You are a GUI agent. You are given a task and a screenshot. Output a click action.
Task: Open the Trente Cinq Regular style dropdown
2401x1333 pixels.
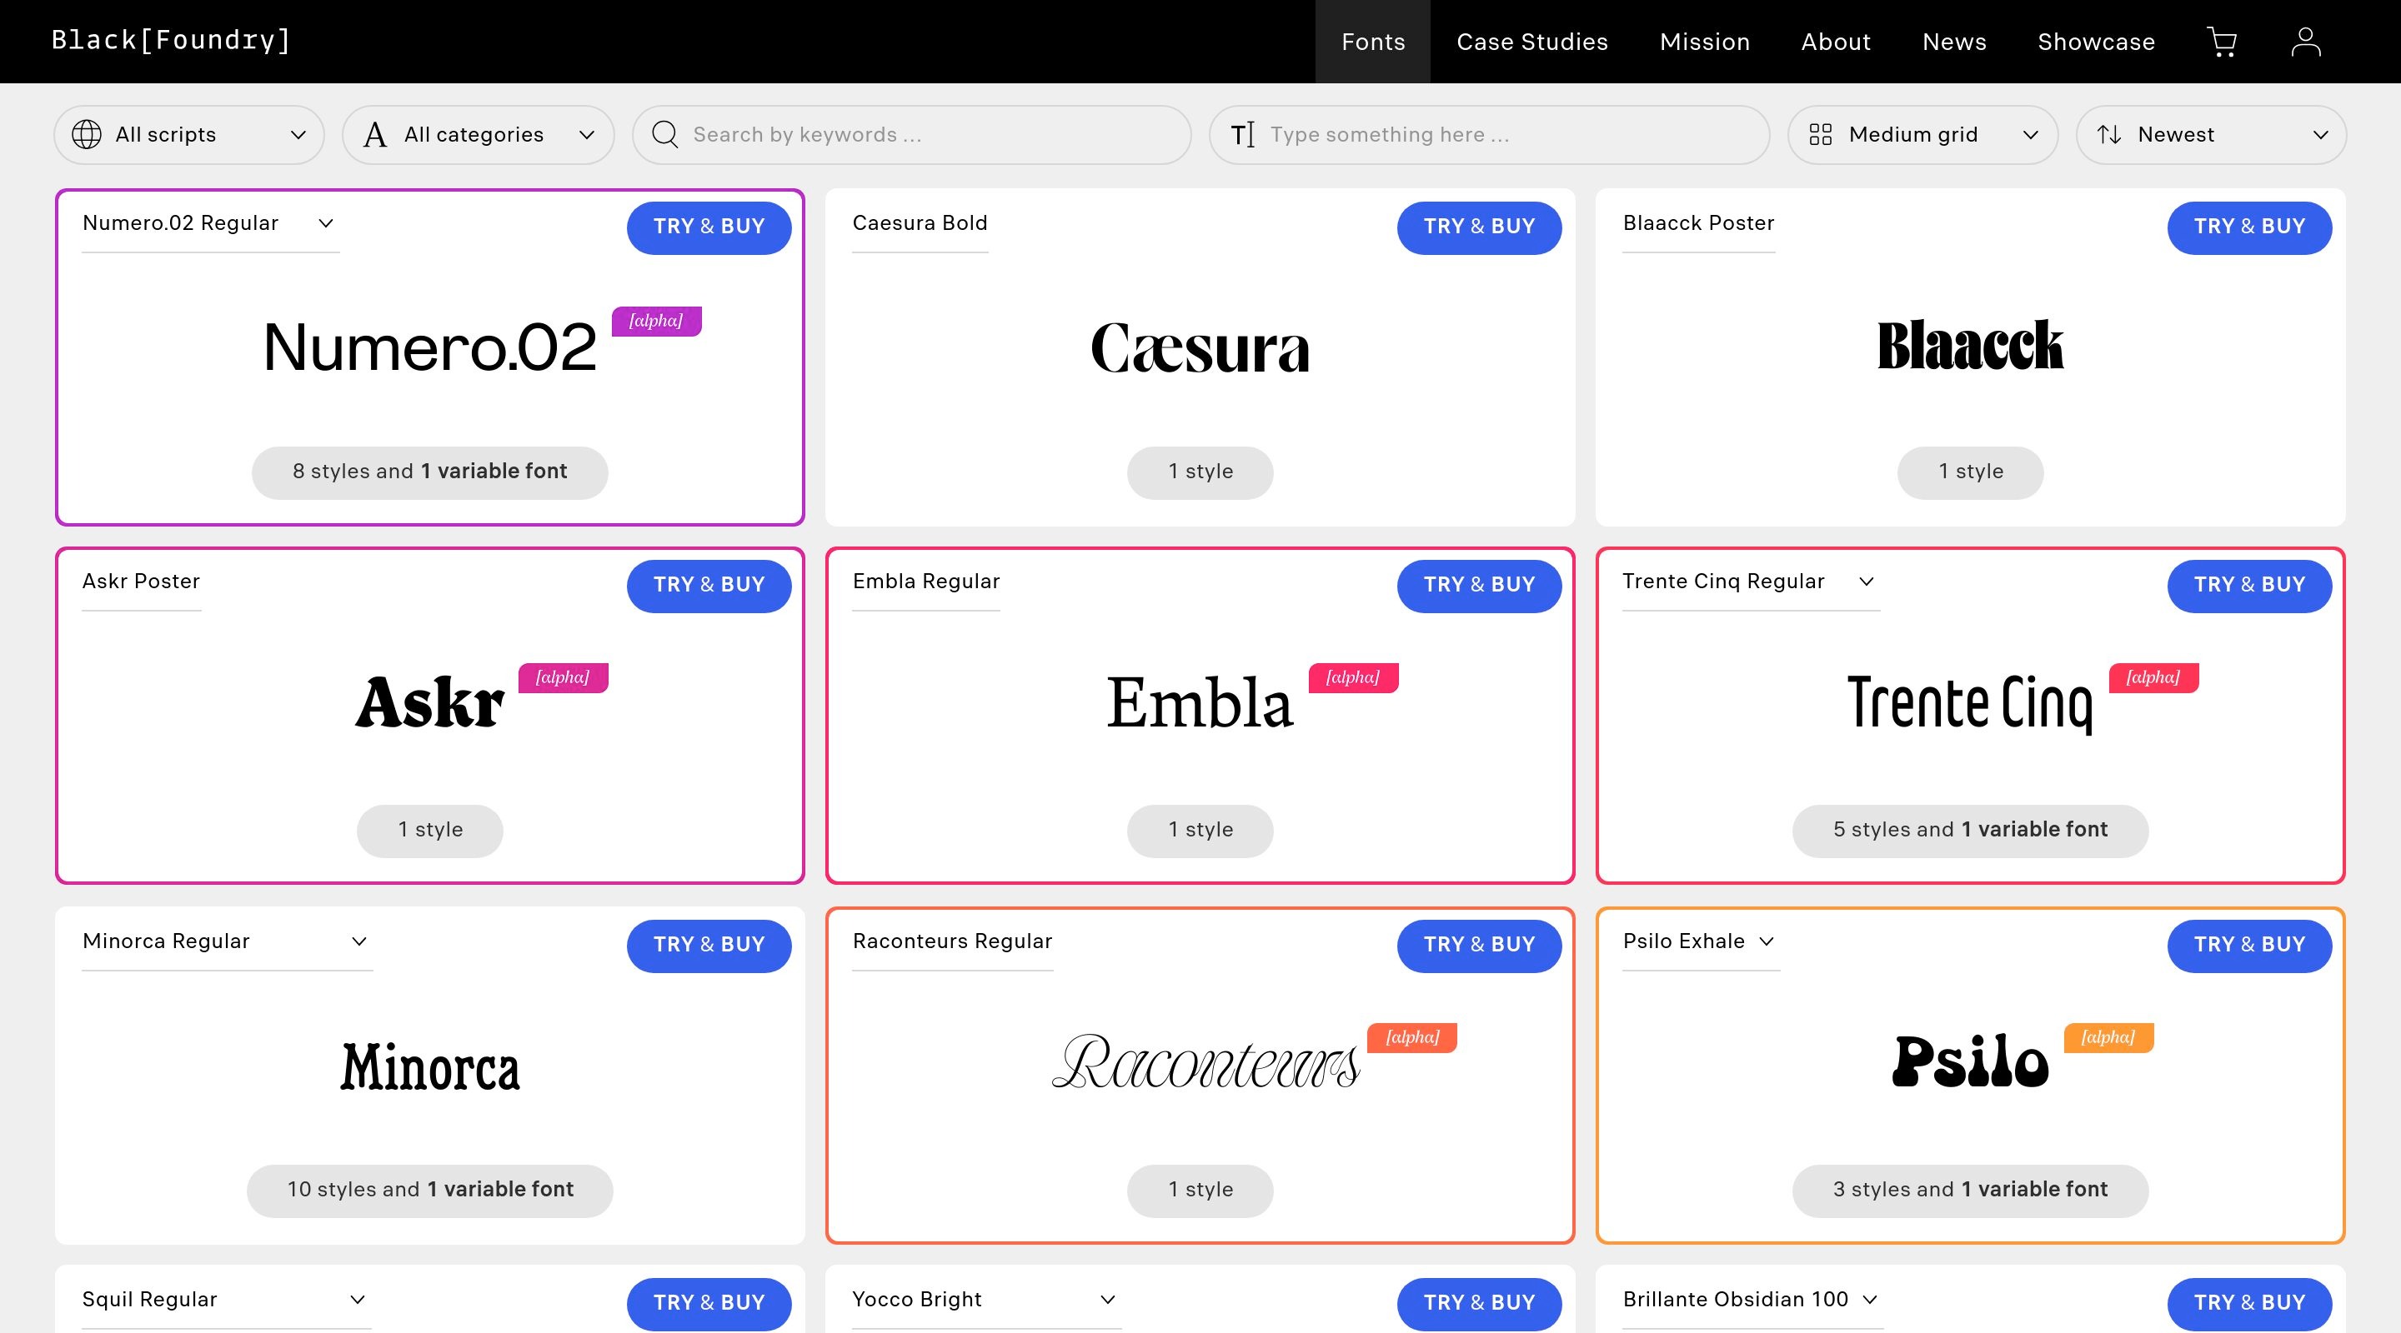(x=1865, y=582)
